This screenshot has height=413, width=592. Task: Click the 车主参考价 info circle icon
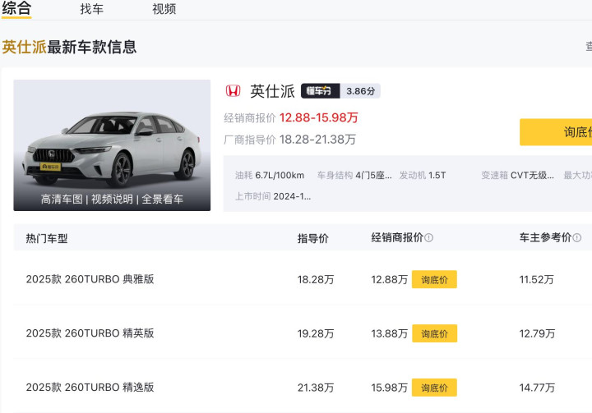click(576, 238)
